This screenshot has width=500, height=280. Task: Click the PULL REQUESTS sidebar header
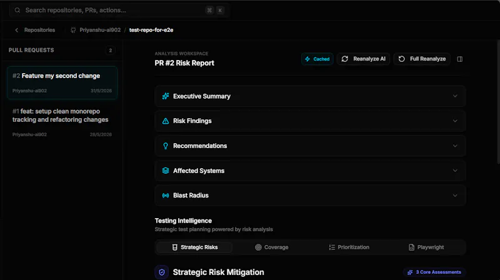click(31, 50)
